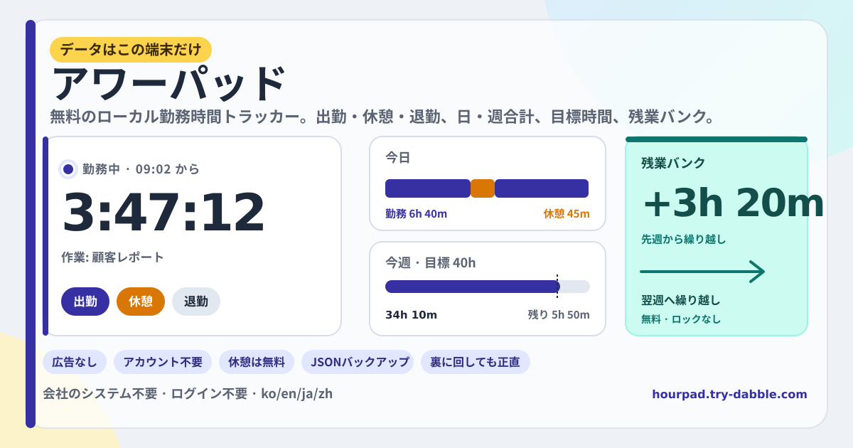This screenshot has width=853, height=448.
Task: Click the first blue work segment in 今日 bar
Action: 428,188
